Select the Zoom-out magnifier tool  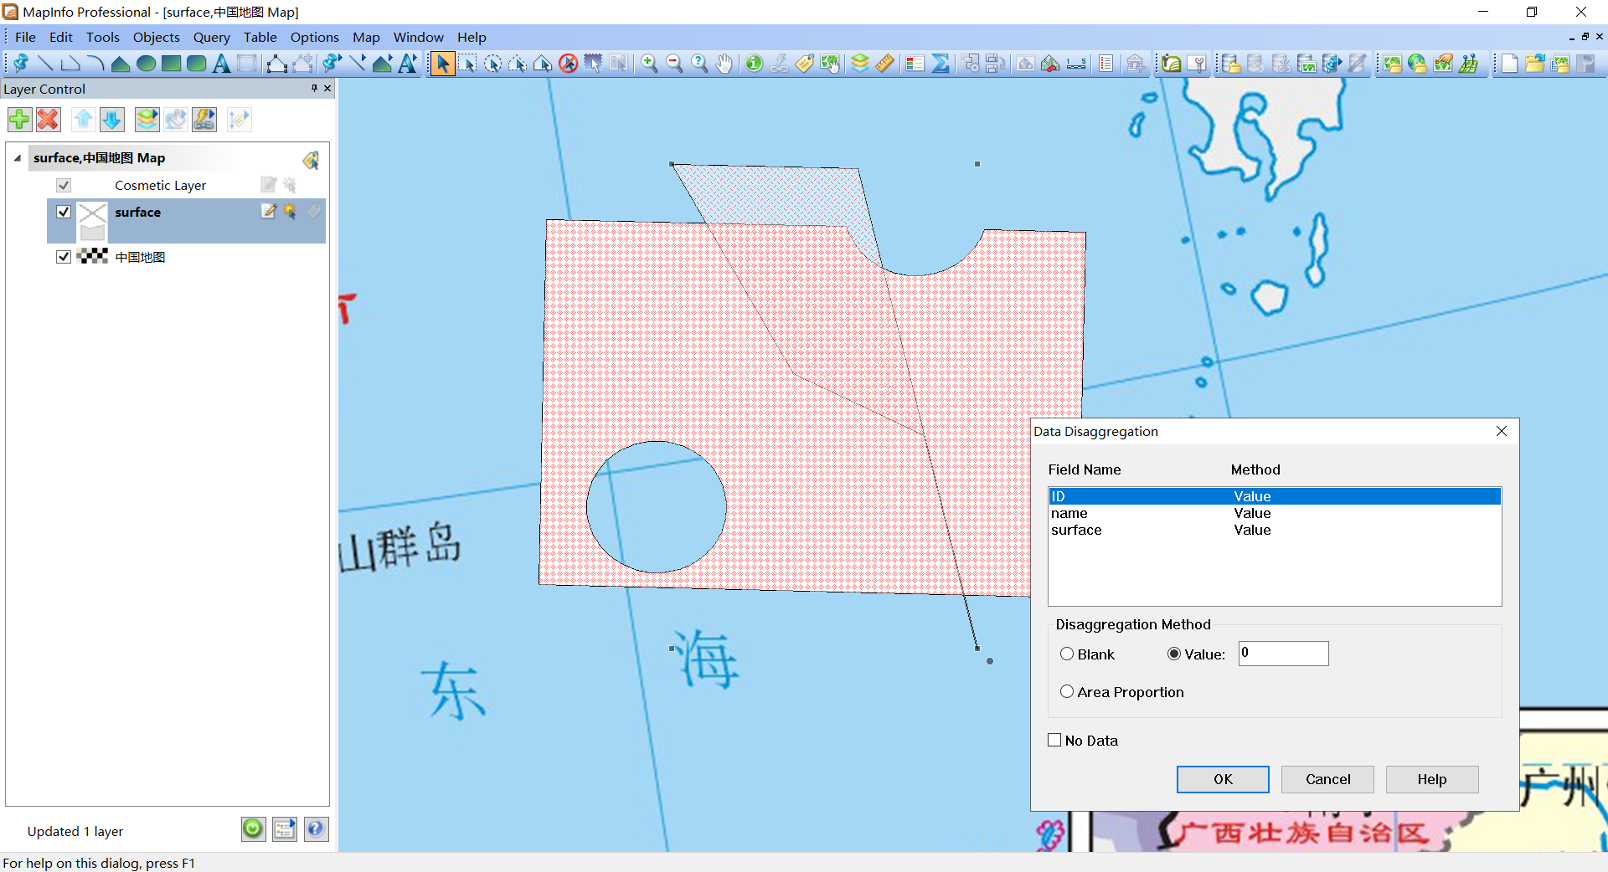click(674, 64)
